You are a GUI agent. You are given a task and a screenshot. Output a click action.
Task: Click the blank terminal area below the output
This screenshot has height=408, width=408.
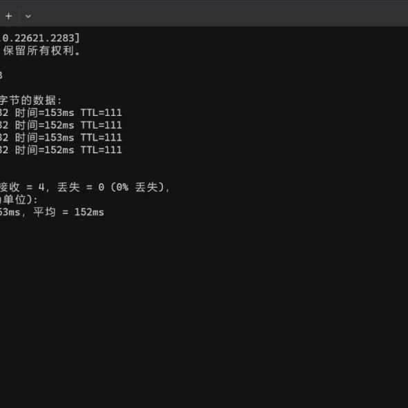[x=203, y=312]
